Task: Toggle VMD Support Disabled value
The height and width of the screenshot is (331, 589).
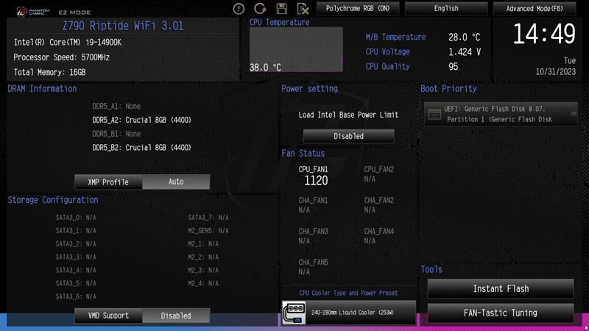Action: [x=176, y=316]
